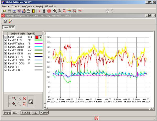Switch to the Alarmy tab
This screenshot has height=121, width=157.
[44, 113]
